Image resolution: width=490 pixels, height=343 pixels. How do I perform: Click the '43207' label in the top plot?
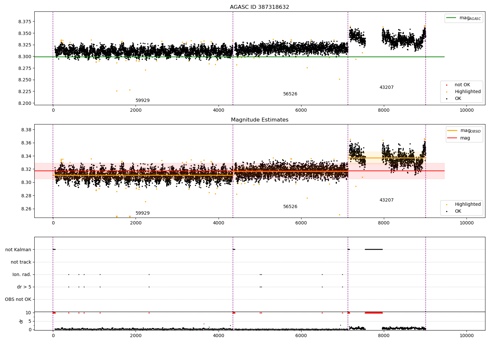(x=386, y=88)
